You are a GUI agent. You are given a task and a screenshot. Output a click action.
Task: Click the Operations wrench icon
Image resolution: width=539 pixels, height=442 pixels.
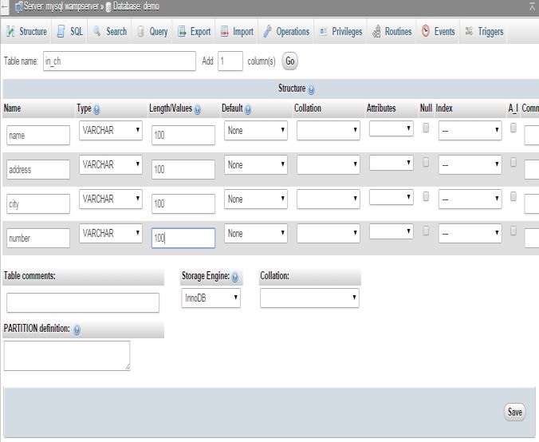267,31
